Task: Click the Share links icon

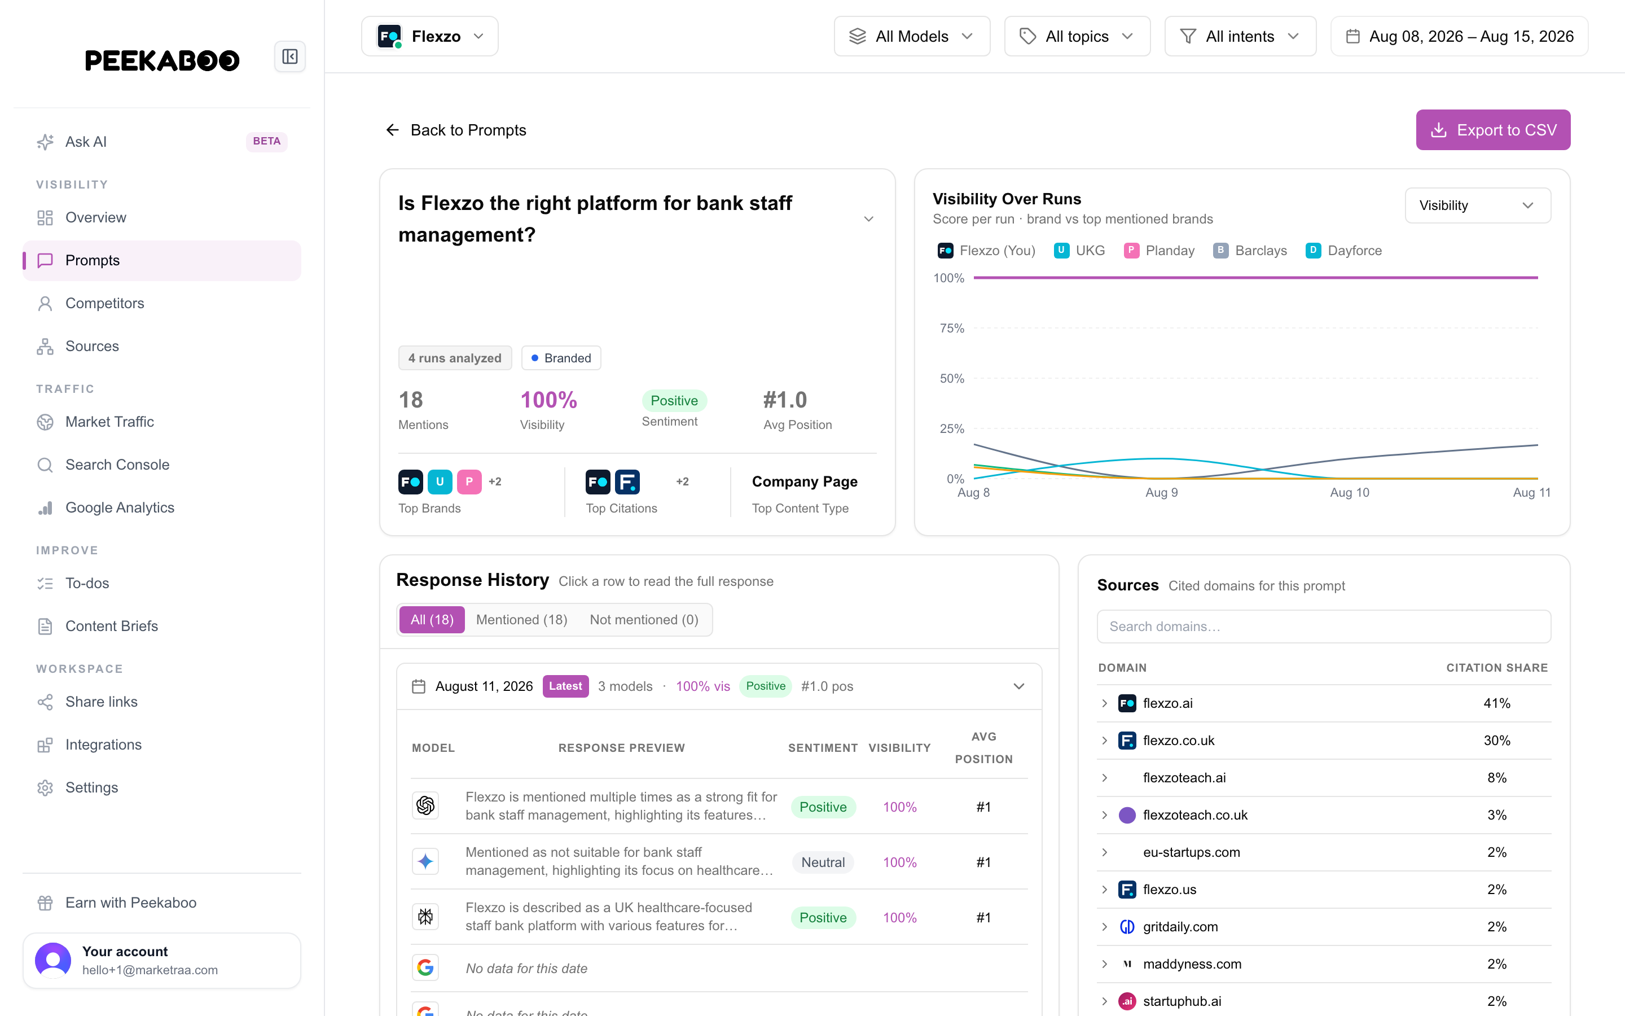Action: 45,702
